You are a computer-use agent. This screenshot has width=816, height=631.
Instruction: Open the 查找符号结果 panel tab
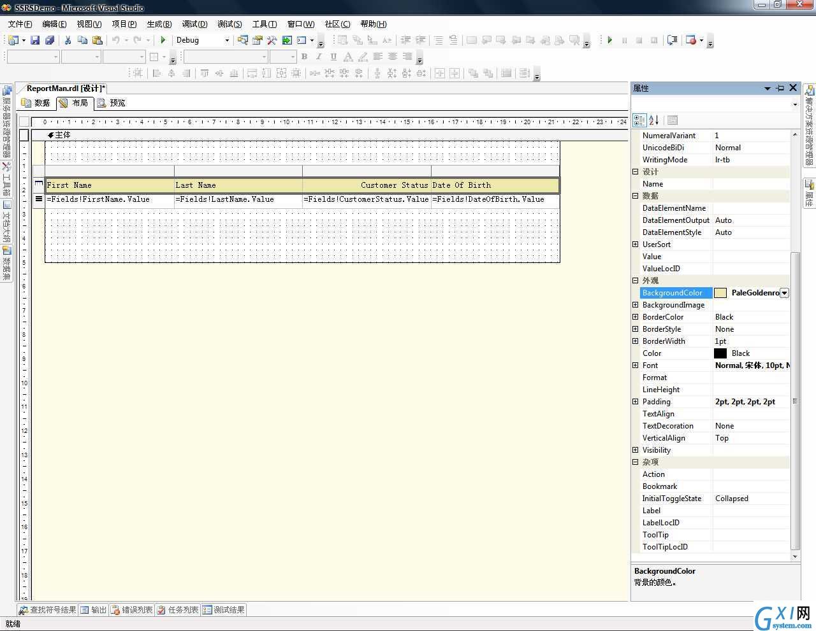click(47, 610)
